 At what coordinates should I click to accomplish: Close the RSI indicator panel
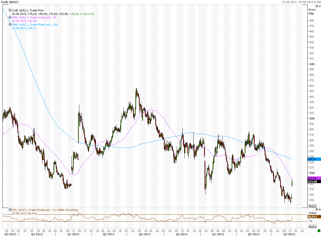point(319,210)
